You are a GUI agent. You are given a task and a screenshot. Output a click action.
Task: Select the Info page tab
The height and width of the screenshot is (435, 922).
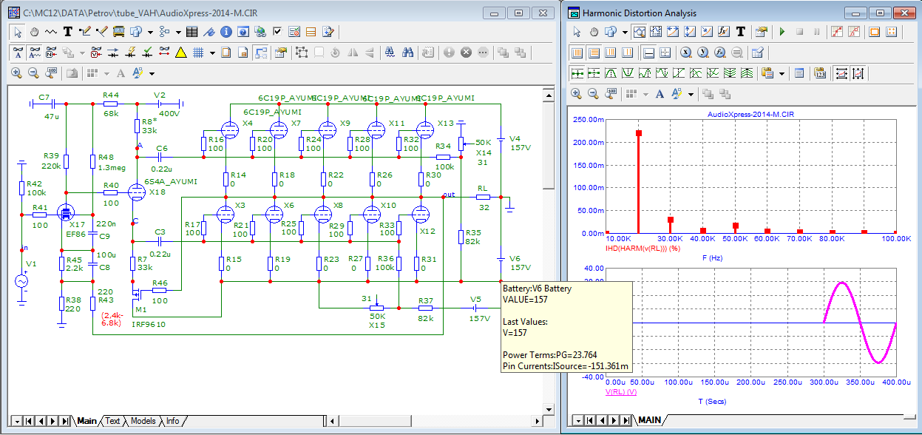tap(172, 421)
